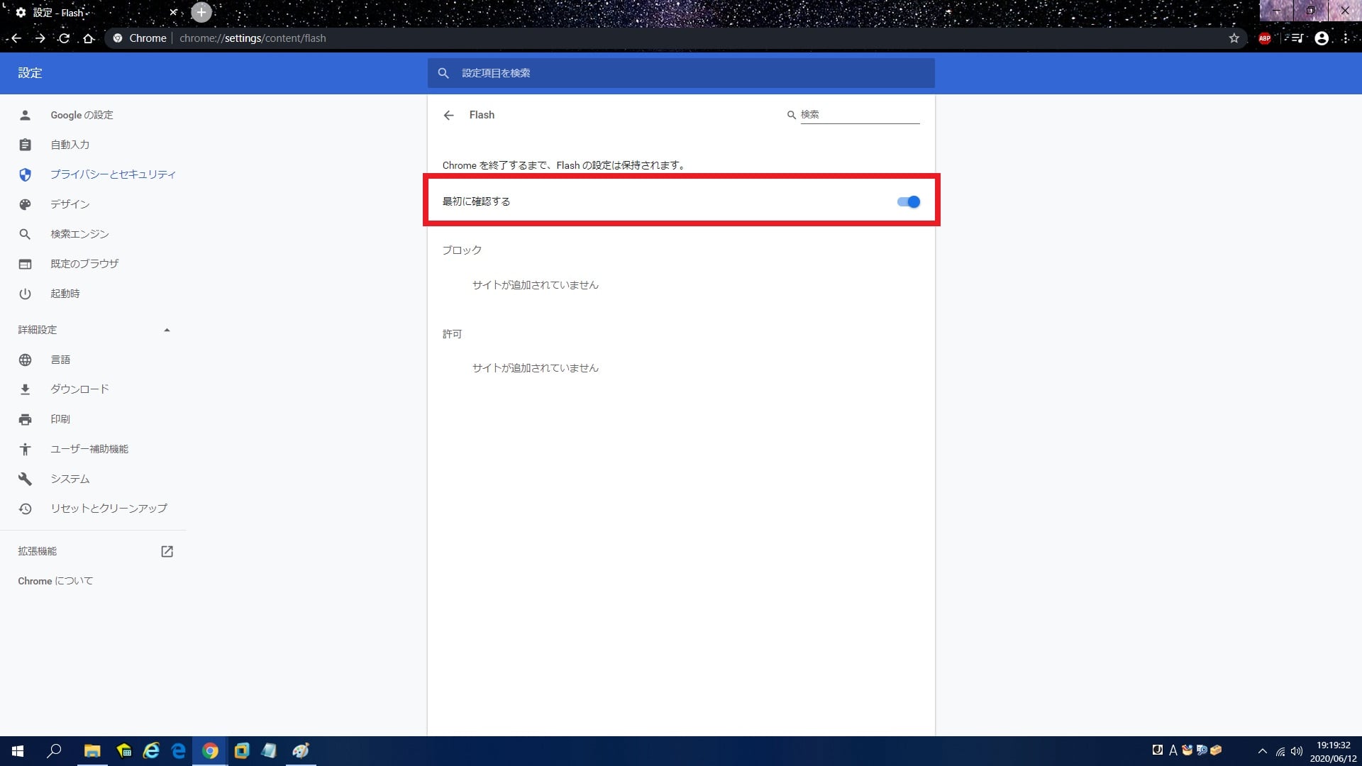Open システム settings
Viewport: 1362px width, 766px height.
[70, 479]
